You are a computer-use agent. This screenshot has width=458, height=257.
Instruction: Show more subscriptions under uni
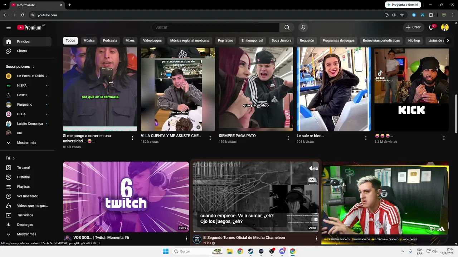click(x=28, y=143)
